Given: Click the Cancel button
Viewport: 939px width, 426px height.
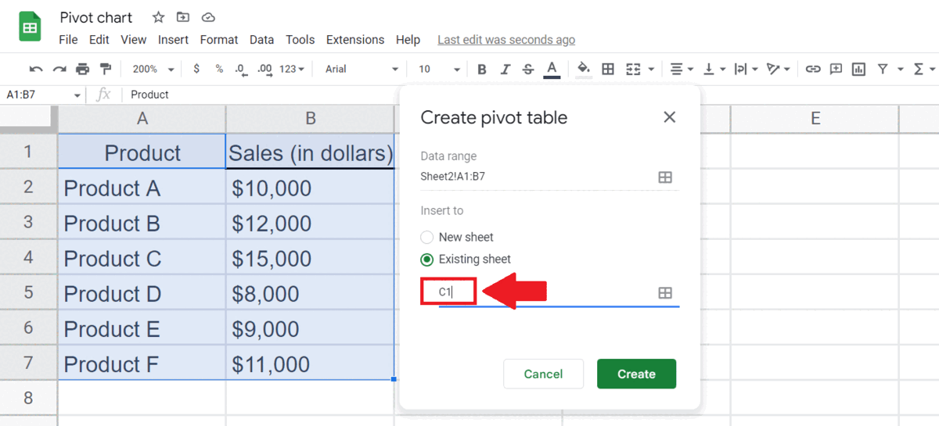Looking at the screenshot, I should pyautogui.click(x=543, y=374).
